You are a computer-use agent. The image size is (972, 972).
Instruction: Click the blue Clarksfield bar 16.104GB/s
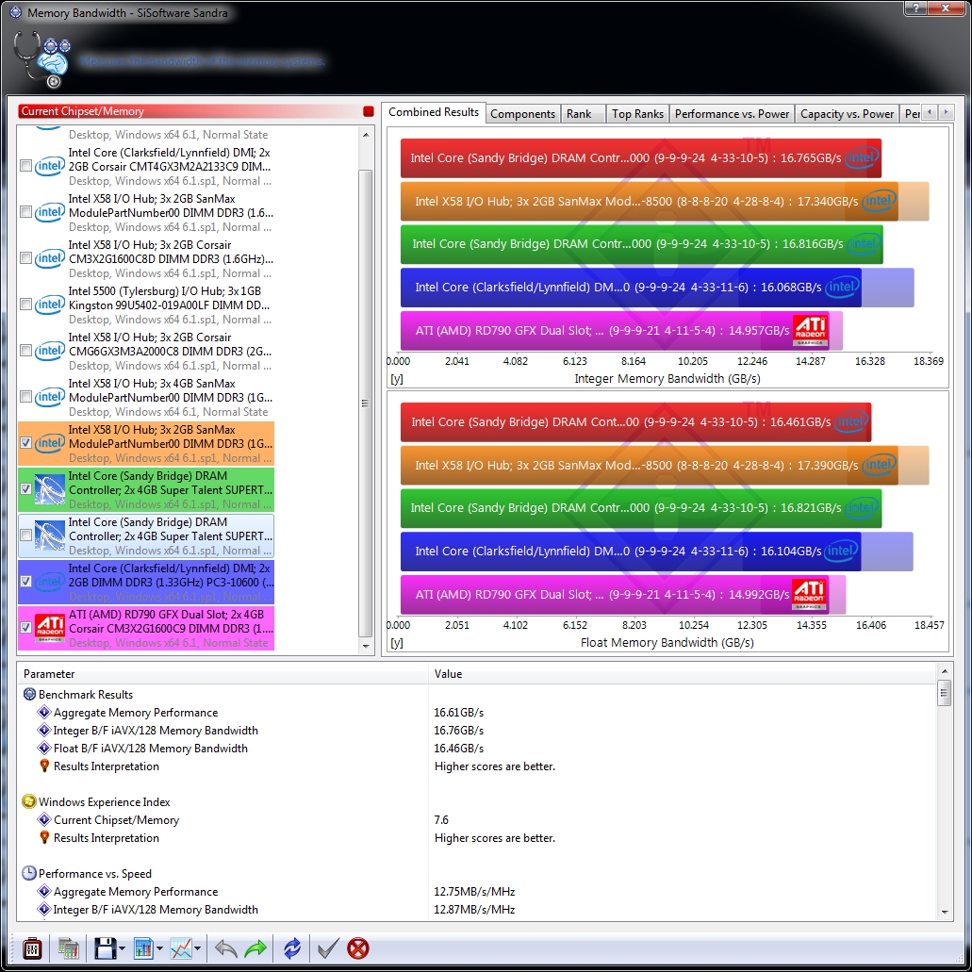click(x=631, y=552)
